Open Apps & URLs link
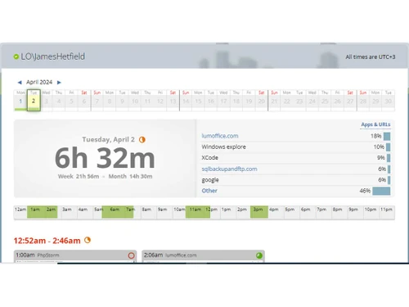This screenshot has height=307, width=409. coord(375,124)
